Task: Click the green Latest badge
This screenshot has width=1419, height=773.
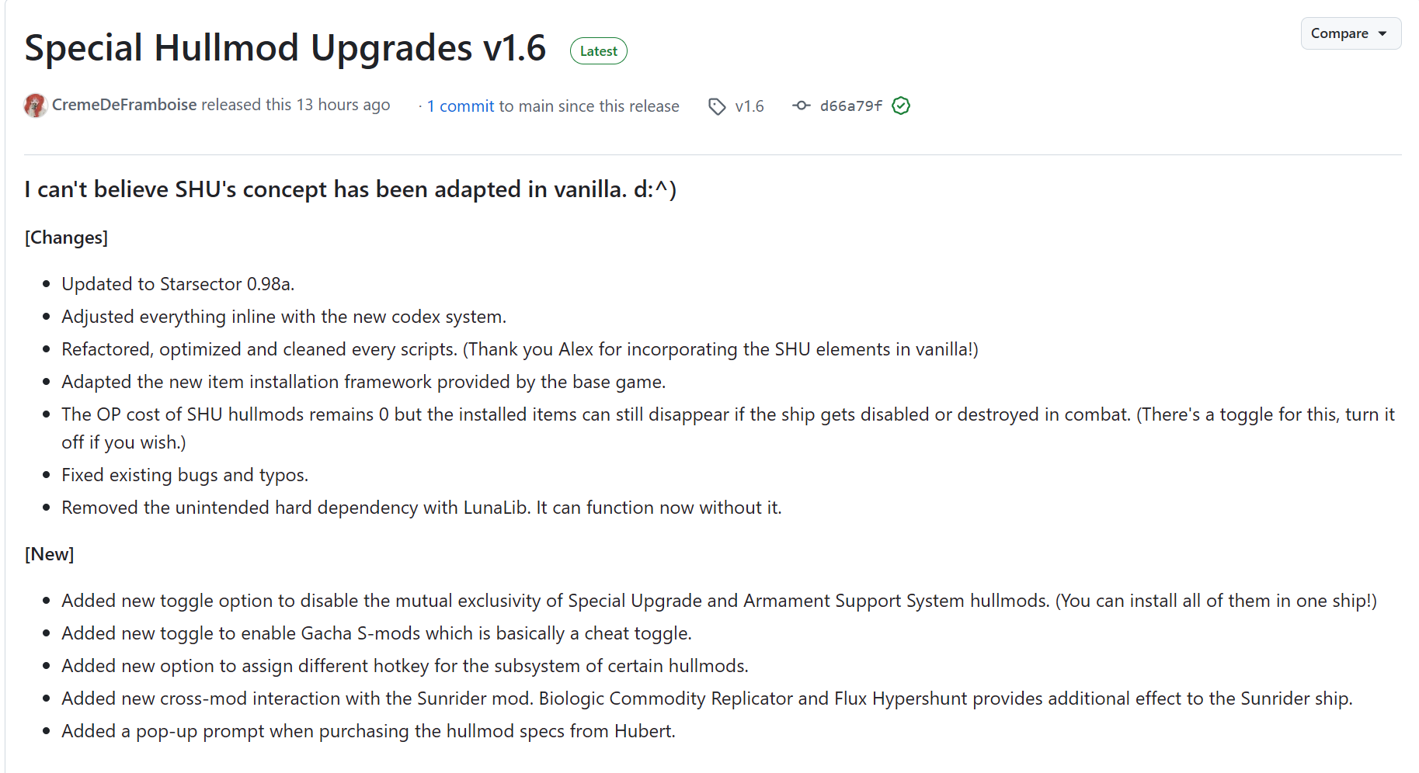Action: tap(598, 51)
